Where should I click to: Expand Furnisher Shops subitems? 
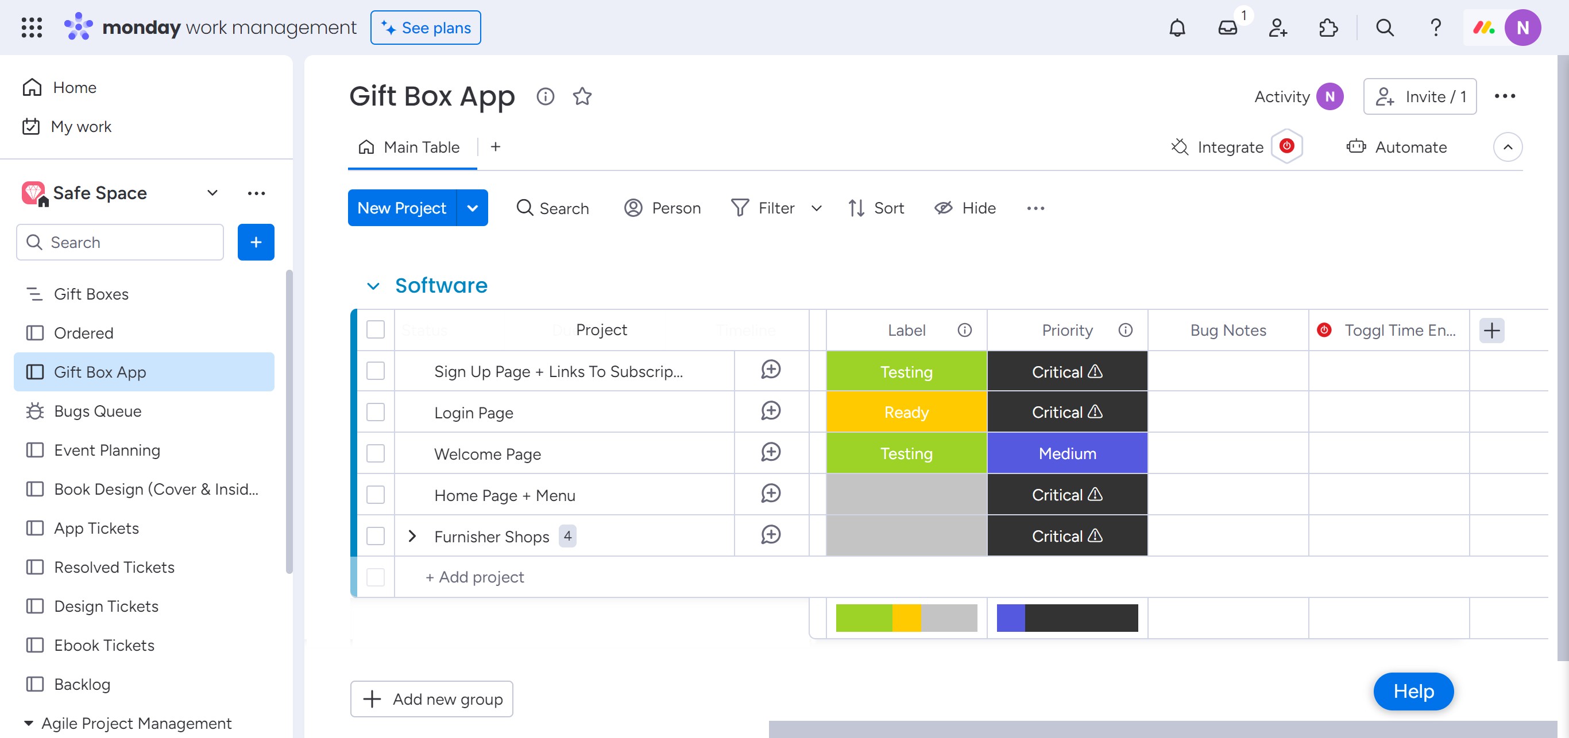412,536
